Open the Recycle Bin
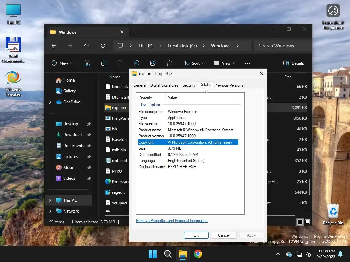 (333, 215)
